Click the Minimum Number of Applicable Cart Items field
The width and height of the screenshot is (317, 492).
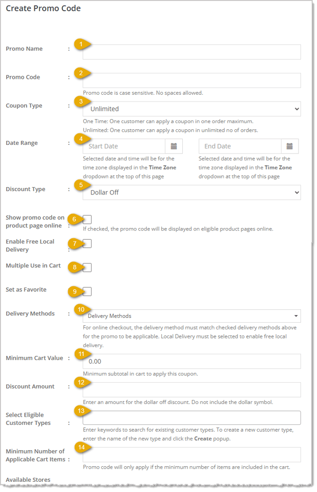coord(192,455)
